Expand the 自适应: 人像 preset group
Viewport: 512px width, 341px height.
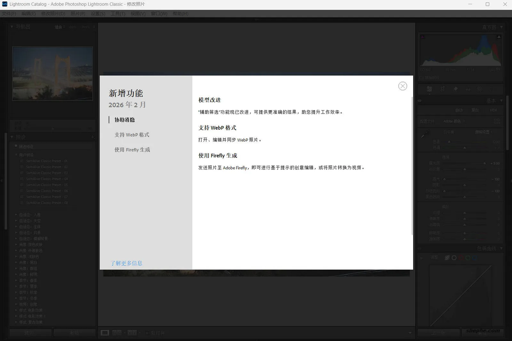click(x=16, y=215)
